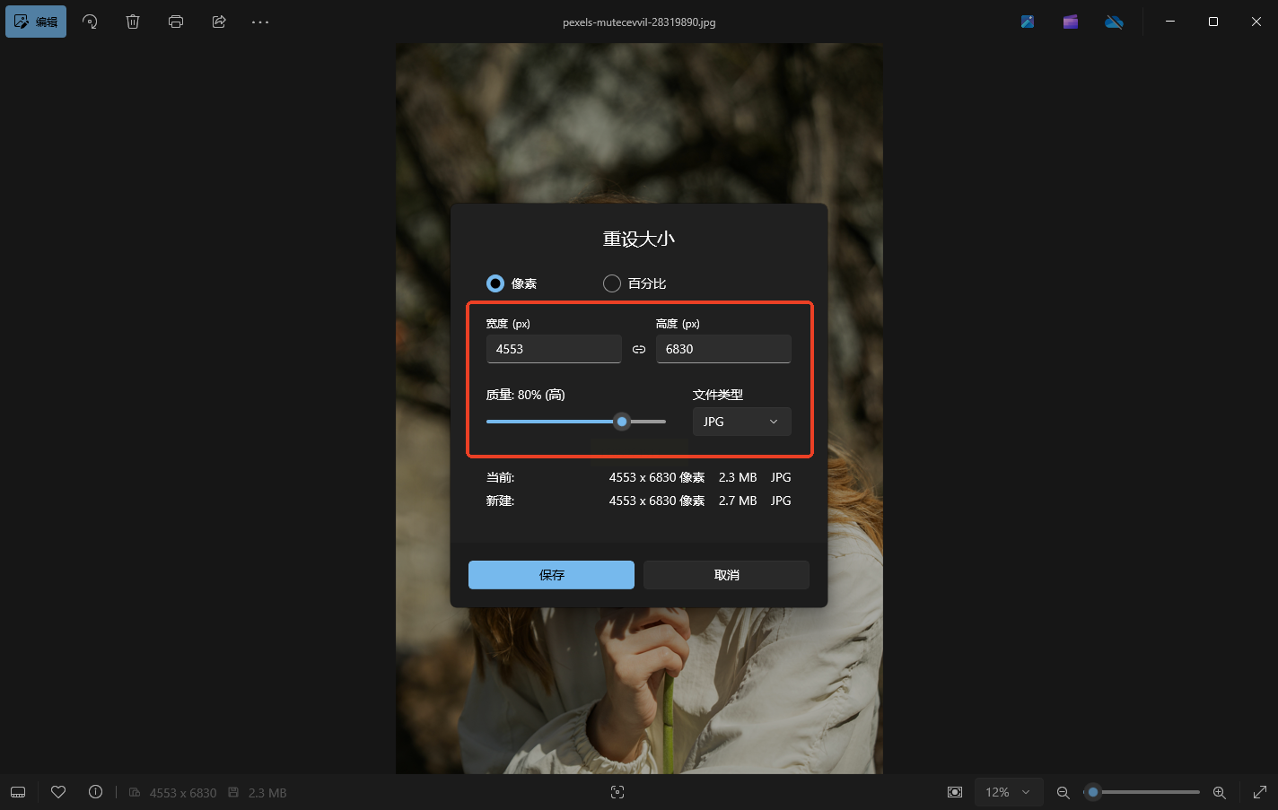This screenshot has height=810, width=1278.
Task: Click the zoom in magnifier icon
Action: click(x=1220, y=792)
